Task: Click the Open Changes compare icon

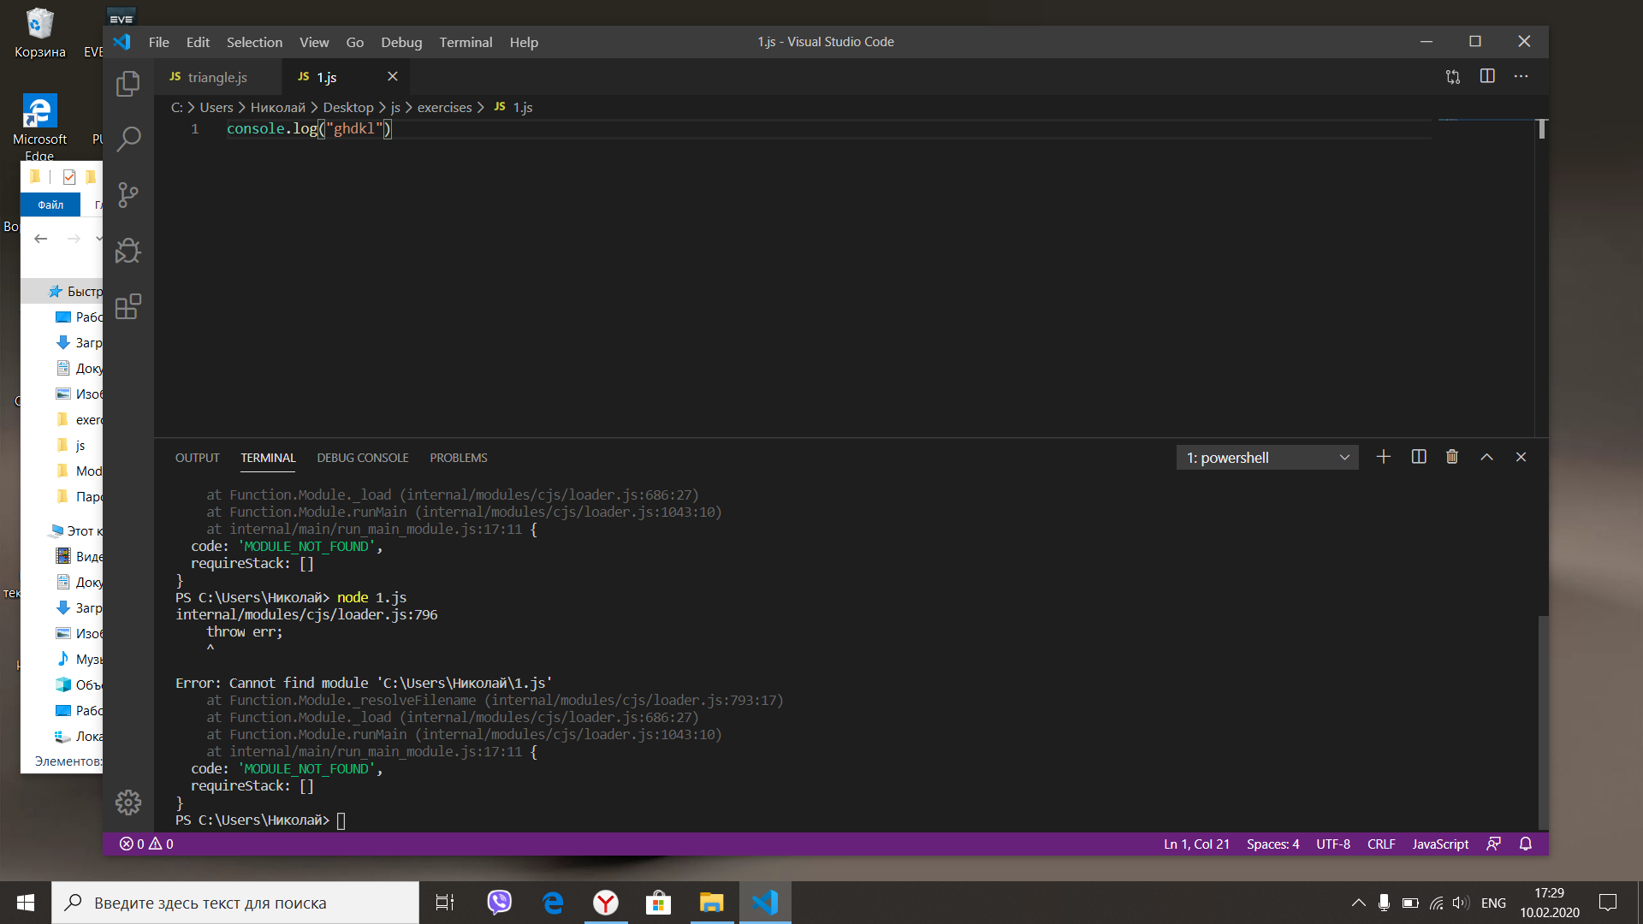Action: 1453,76
